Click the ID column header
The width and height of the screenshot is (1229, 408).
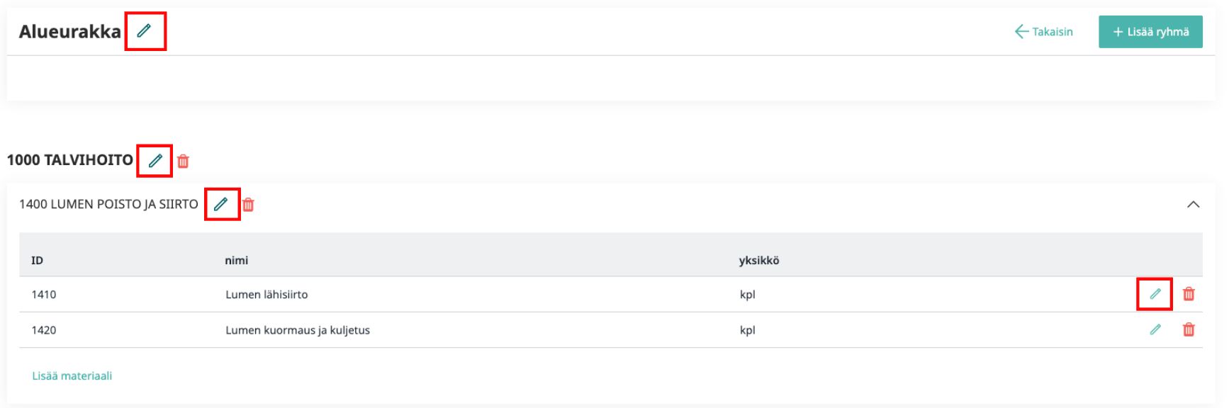click(x=37, y=261)
